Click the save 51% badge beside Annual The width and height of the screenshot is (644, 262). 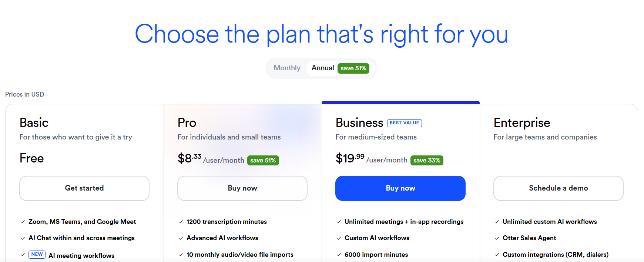(353, 68)
